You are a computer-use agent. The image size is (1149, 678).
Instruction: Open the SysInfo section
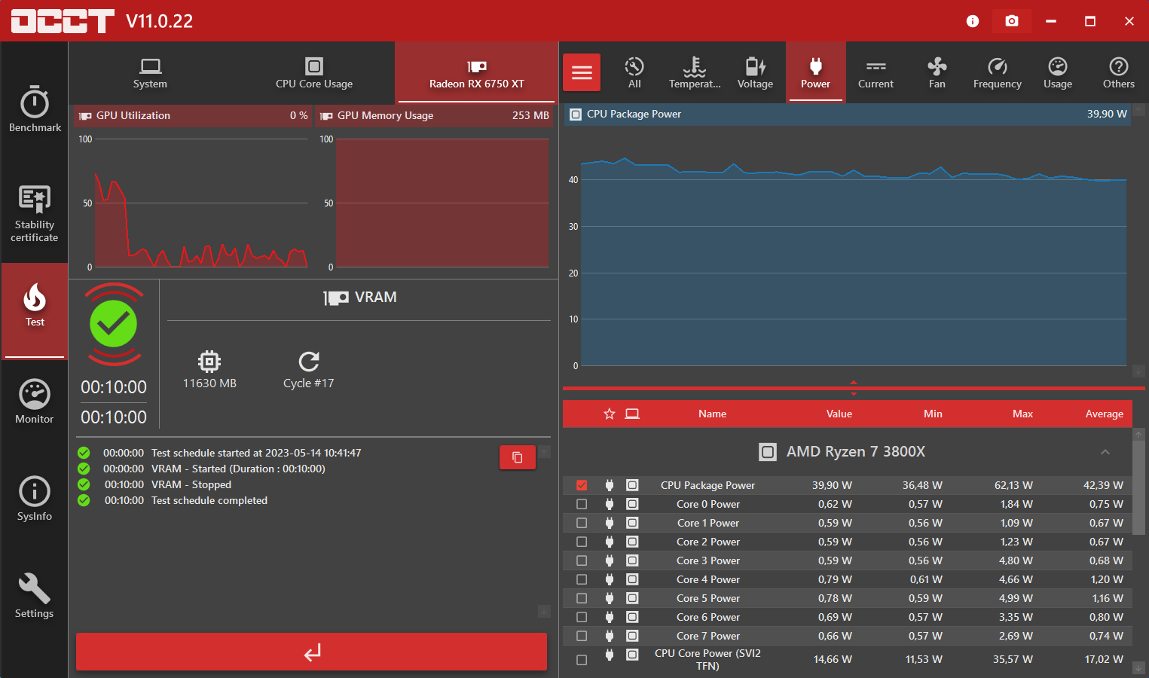coord(35,499)
